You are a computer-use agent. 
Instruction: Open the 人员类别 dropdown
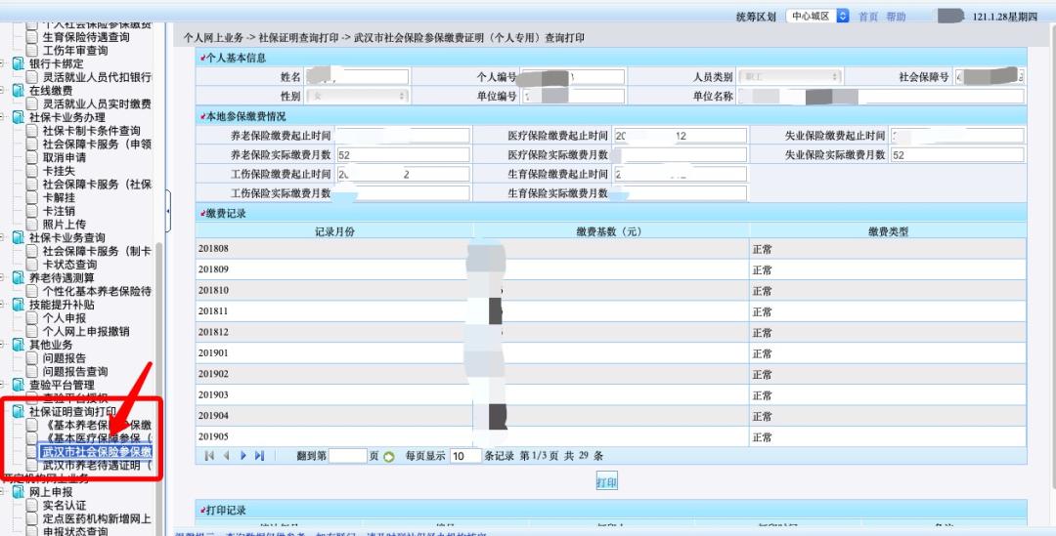[790, 77]
